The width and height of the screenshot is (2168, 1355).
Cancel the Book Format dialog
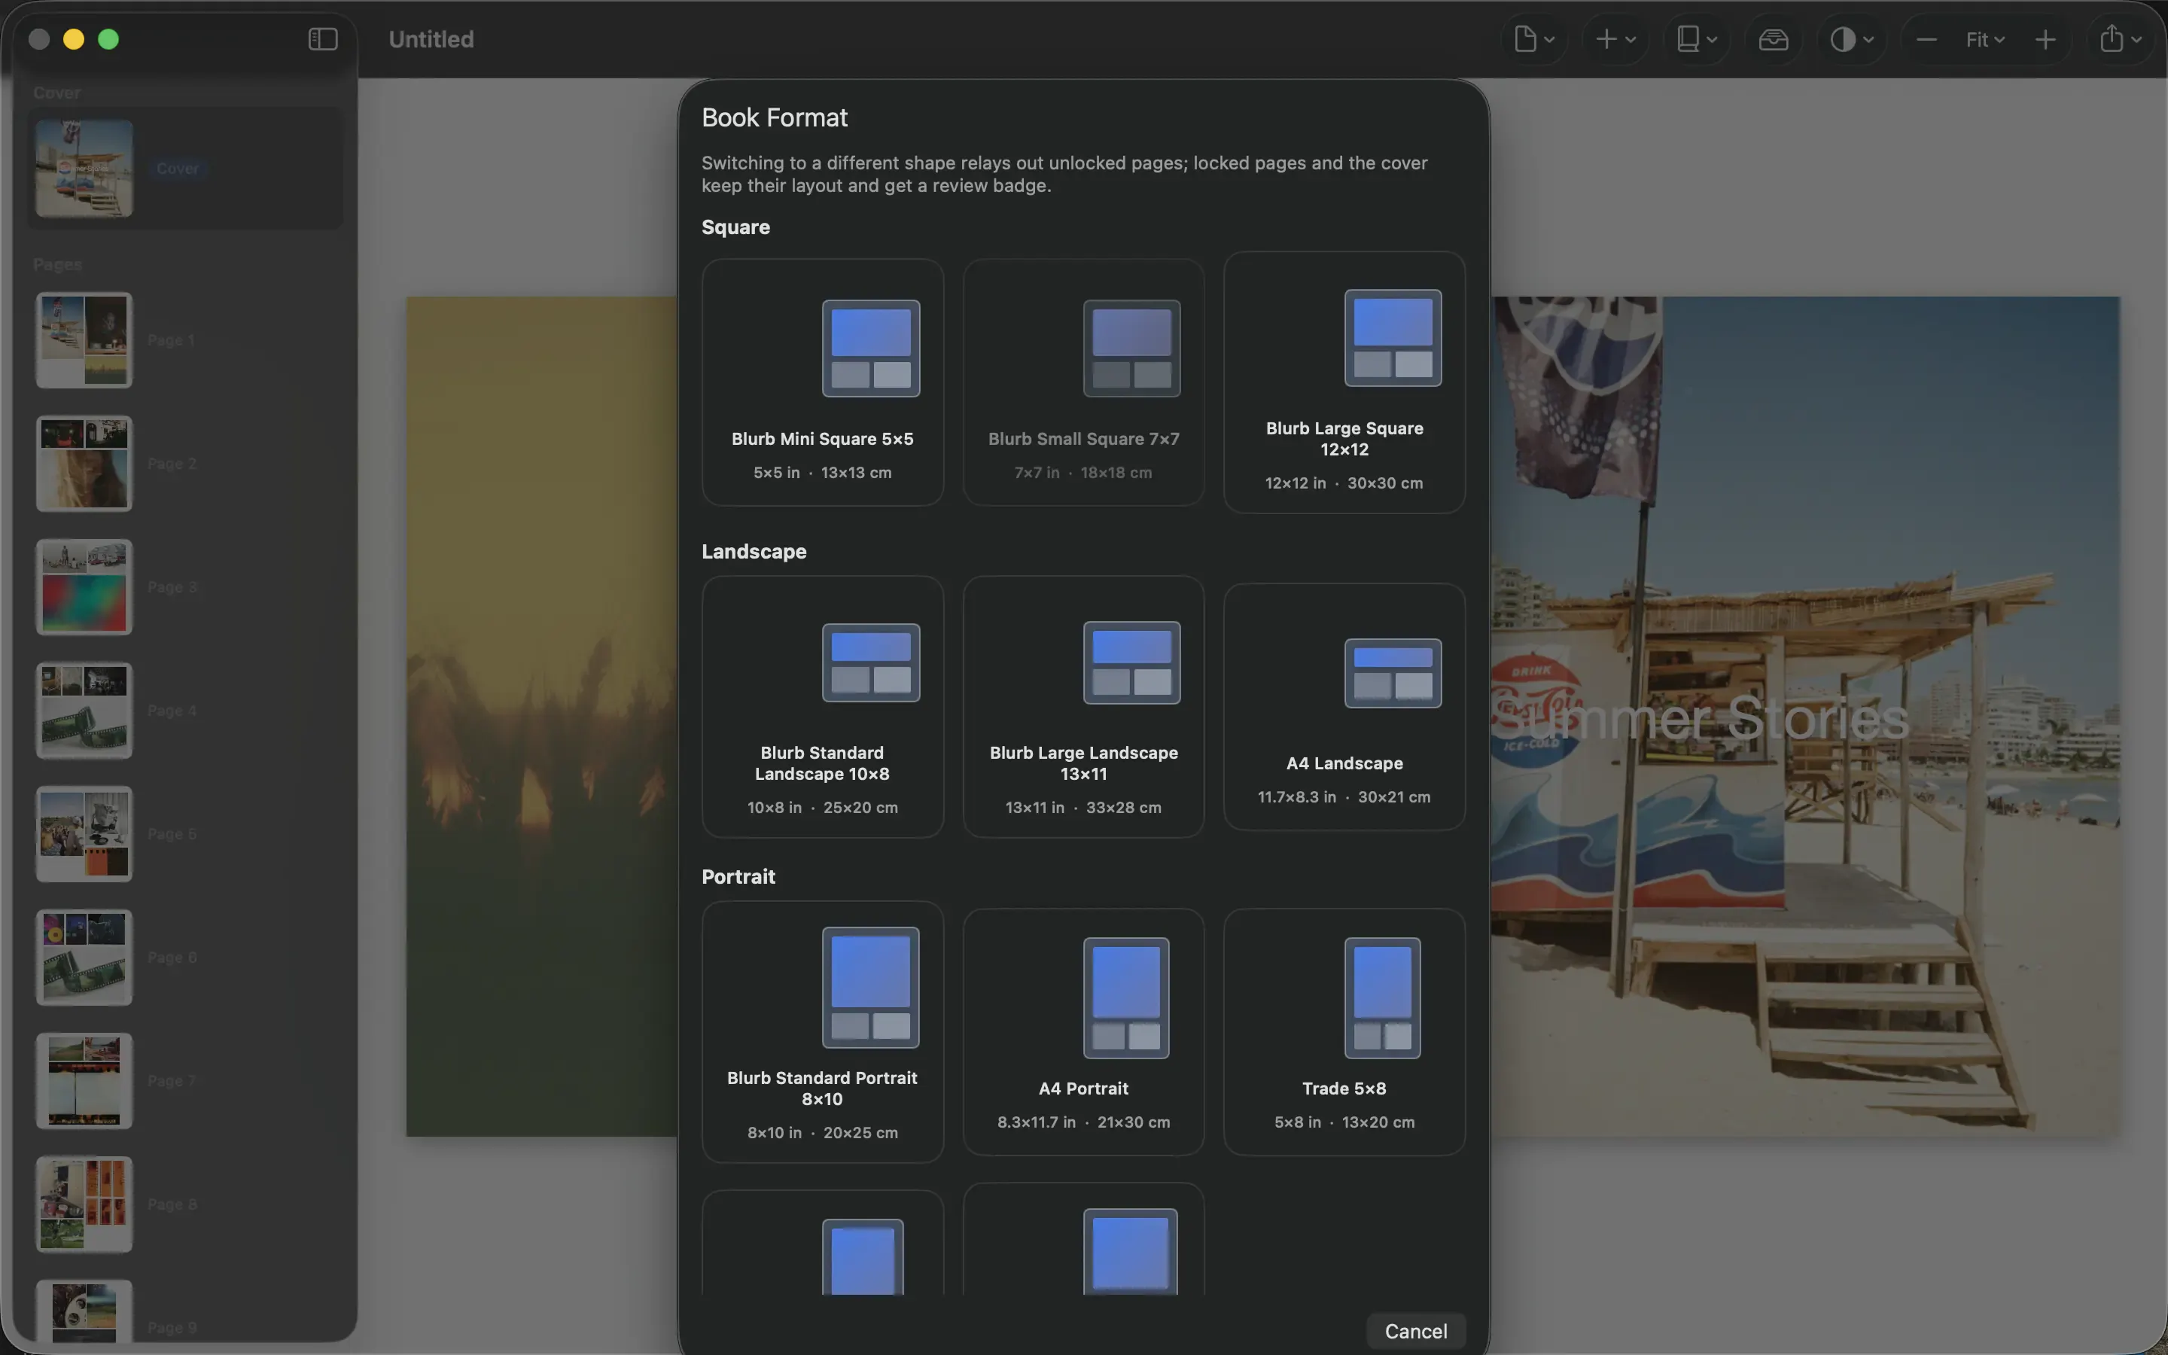click(x=1415, y=1331)
